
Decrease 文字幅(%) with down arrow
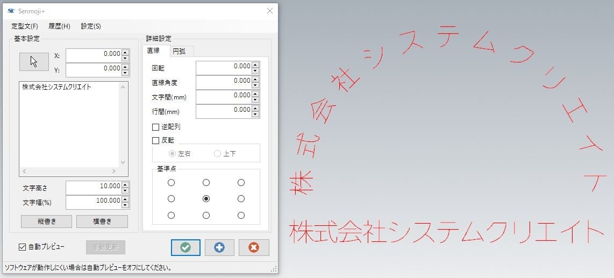(125, 205)
